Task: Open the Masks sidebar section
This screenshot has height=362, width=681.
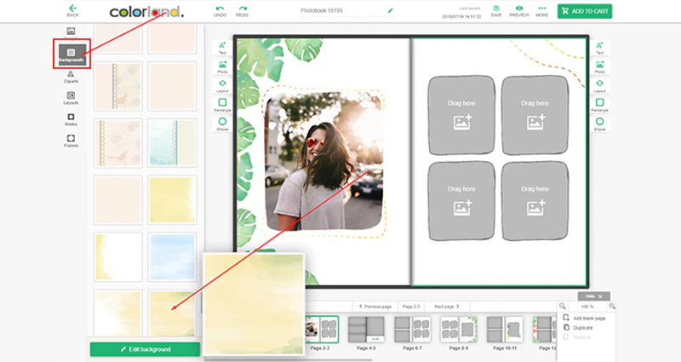Action: point(71,119)
